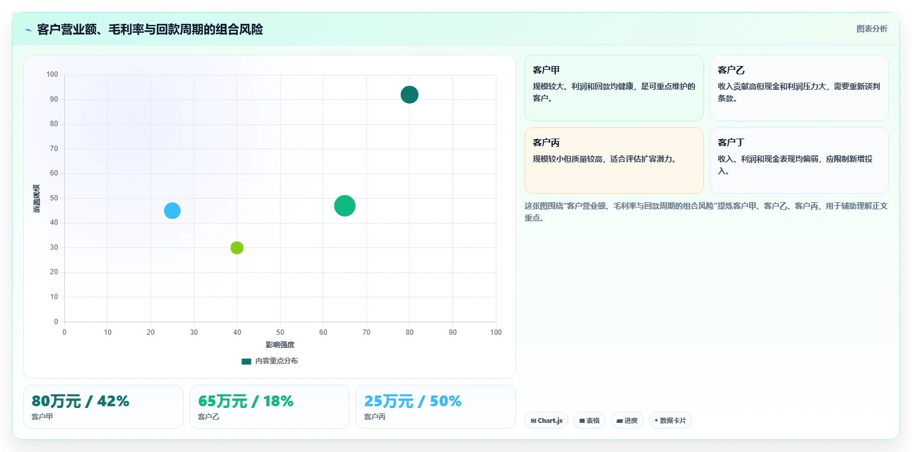This screenshot has width=912, height=452.
Task: Click the star icon in 数据卡片 tag
Action: (x=656, y=420)
